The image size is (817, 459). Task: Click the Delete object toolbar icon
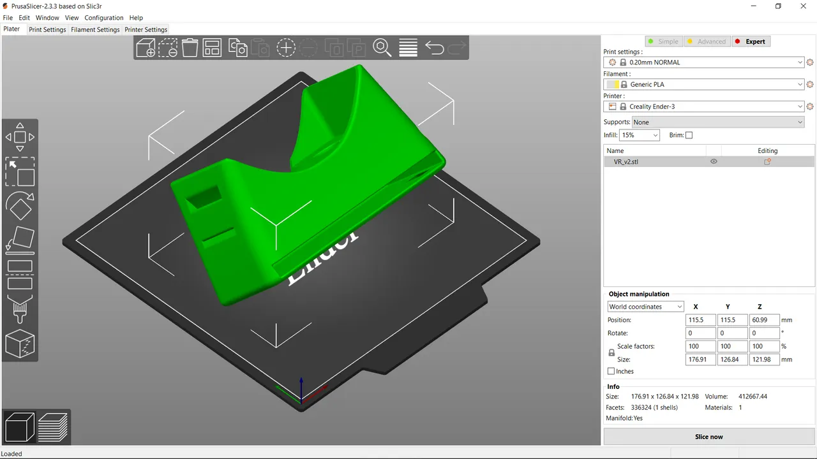tap(168, 48)
